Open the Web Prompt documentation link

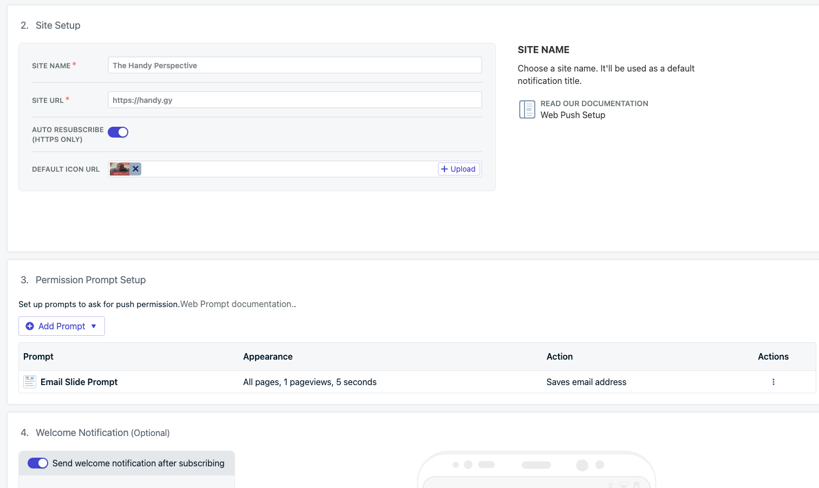pos(237,304)
